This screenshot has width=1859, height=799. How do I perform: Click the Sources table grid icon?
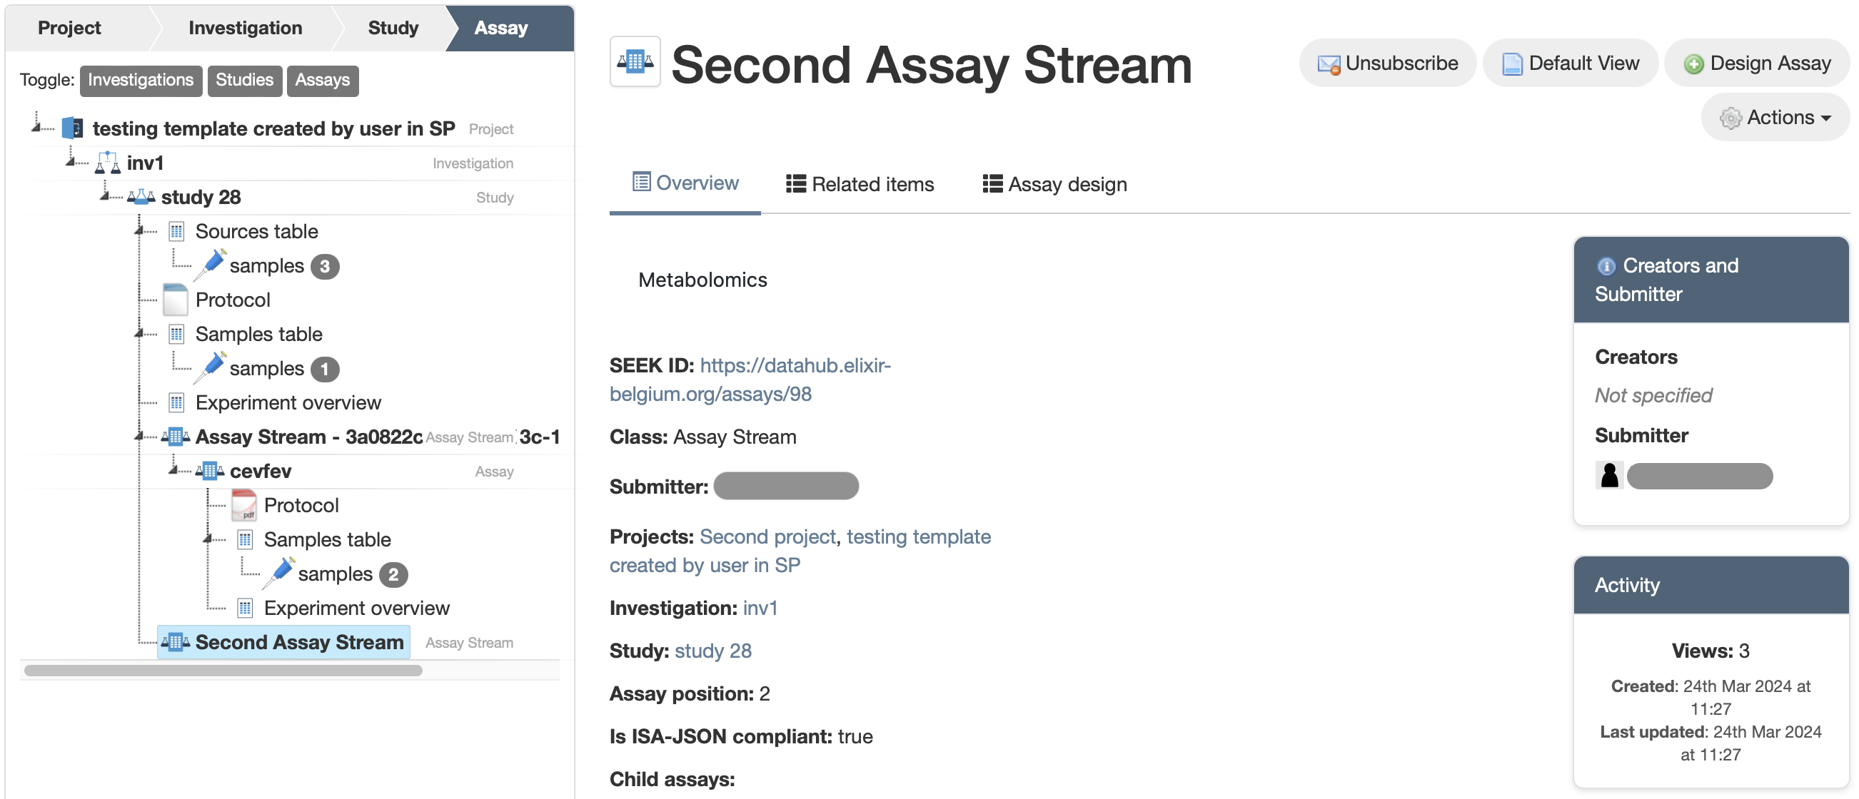176,230
